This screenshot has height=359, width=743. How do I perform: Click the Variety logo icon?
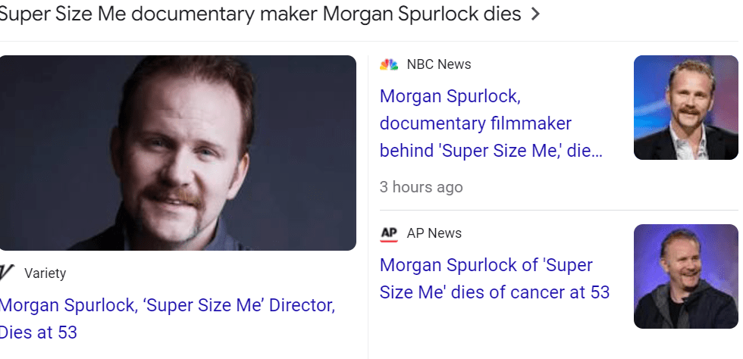click(x=7, y=273)
